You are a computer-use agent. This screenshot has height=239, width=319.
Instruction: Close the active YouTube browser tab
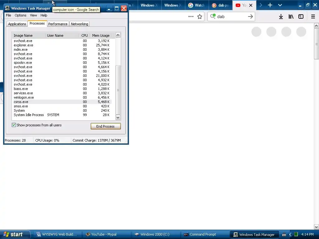click(251, 5)
